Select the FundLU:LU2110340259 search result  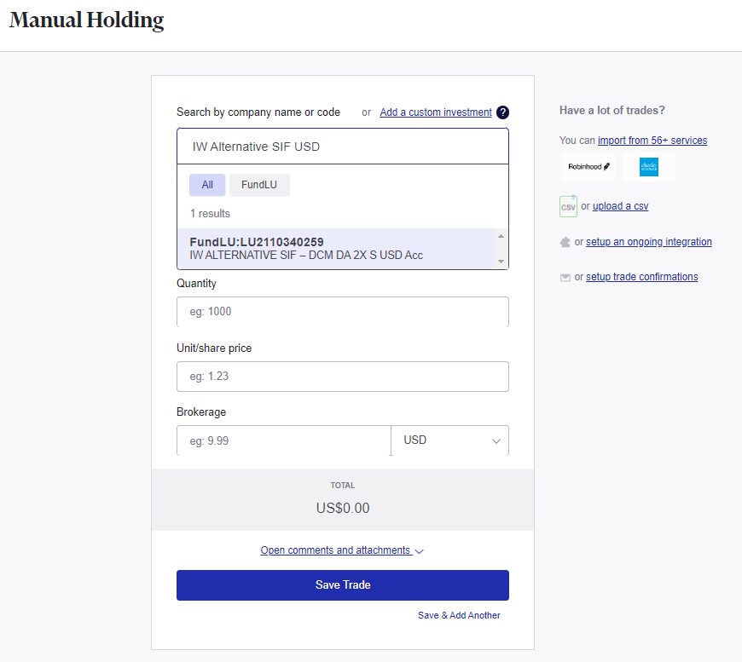335,248
